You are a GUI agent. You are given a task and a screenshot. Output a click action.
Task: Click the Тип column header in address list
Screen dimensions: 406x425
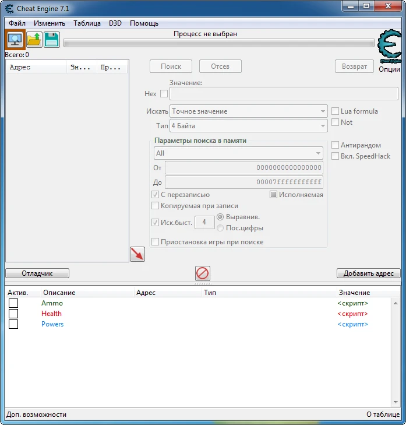[269, 293]
